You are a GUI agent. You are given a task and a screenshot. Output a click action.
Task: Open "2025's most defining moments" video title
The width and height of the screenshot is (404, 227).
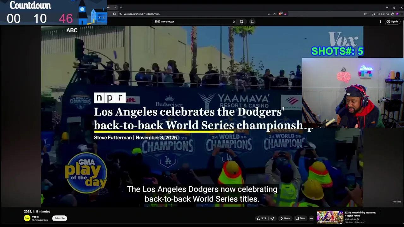point(360,214)
